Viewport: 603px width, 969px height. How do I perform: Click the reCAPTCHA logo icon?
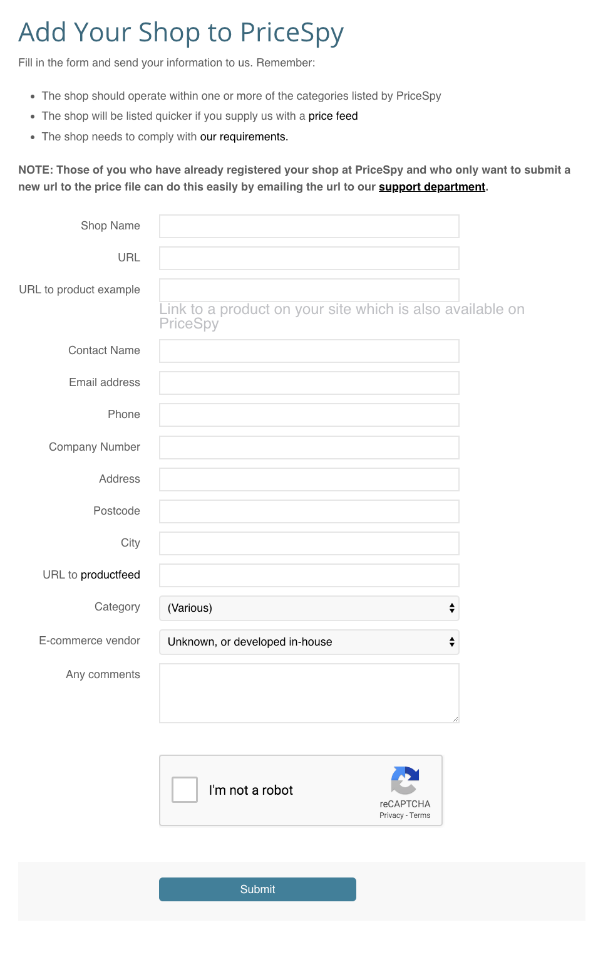pos(405,780)
